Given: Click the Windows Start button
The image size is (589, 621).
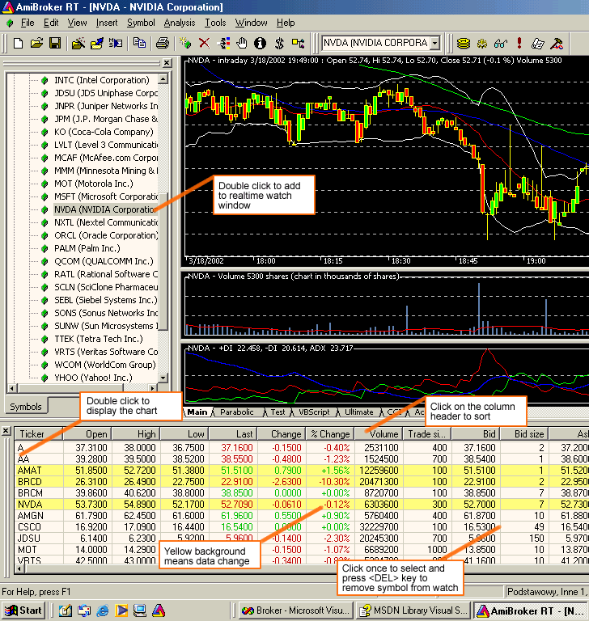Looking at the screenshot, I should 23,610.
